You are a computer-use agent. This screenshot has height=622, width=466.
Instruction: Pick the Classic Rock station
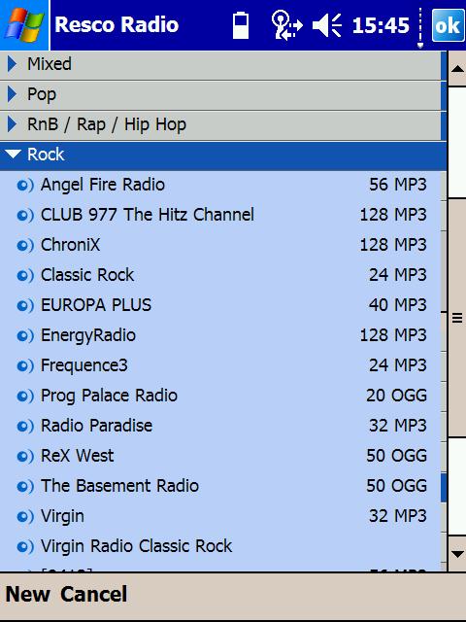87,275
